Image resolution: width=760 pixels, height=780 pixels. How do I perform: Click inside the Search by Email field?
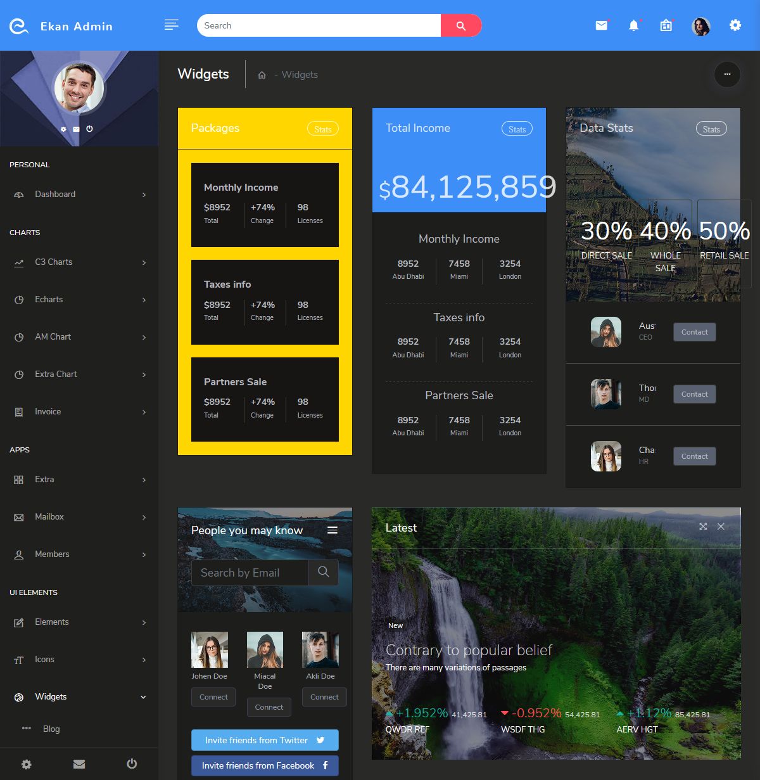point(250,572)
